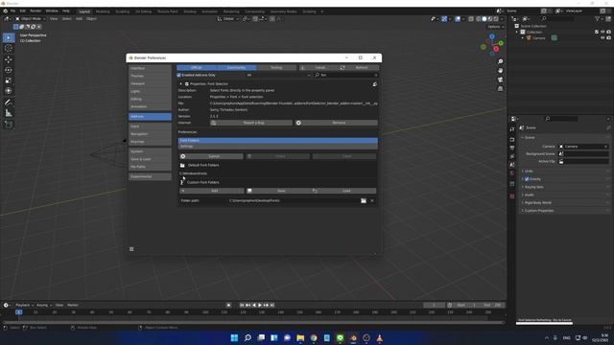The height and width of the screenshot is (345, 614).
Task: Click the folder browse icon beside Folder path
Action: (364, 200)
